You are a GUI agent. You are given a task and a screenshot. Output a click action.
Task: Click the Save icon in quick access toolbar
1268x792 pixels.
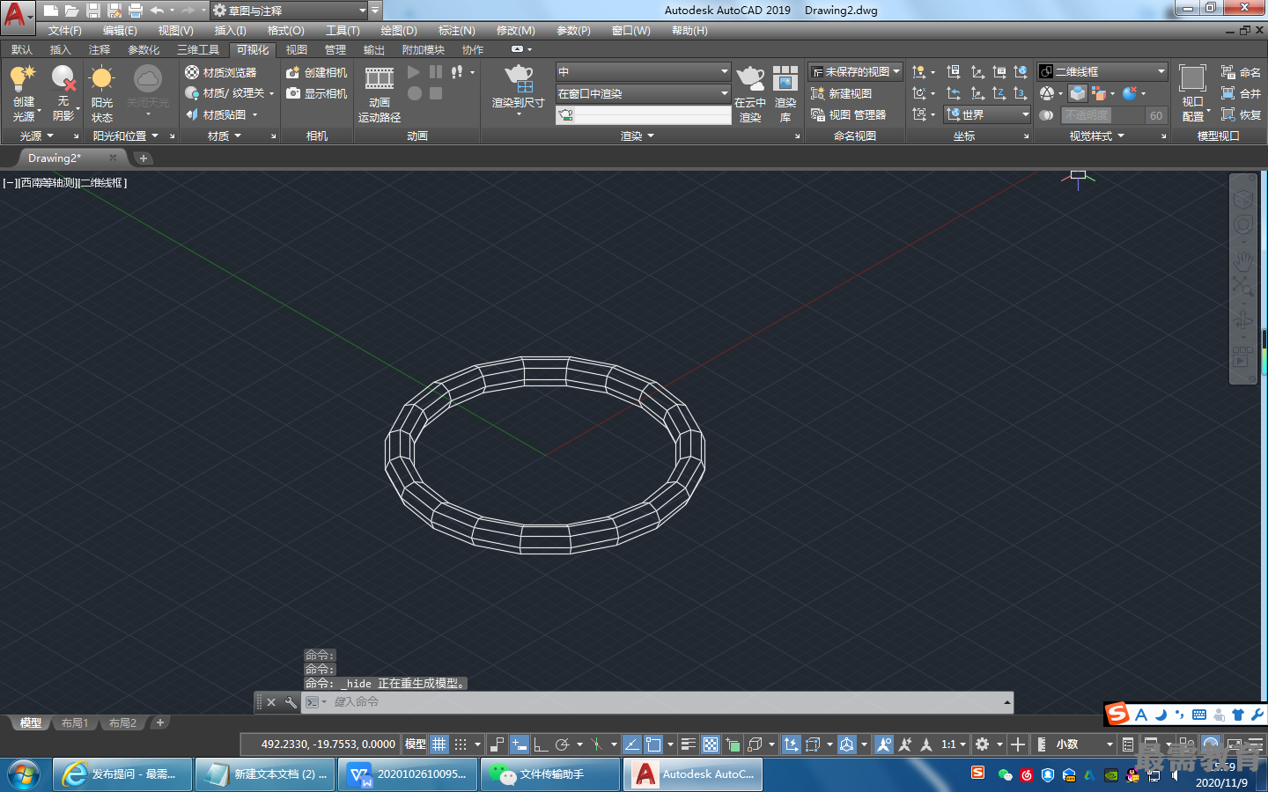tap(93, 11)
